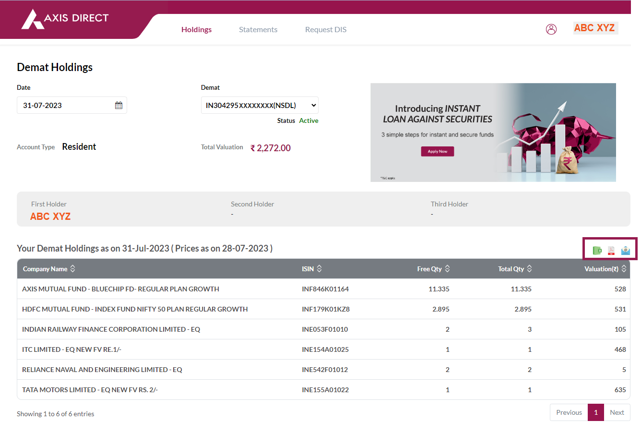Viewport: 641px width, 433px height.
Task: Click ISIN INE154A01025
Action: [x=325, y=349]
